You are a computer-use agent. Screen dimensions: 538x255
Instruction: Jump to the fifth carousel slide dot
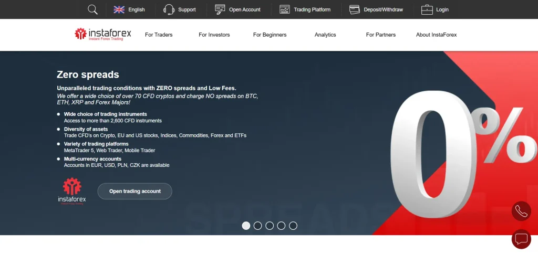point(293,226)
